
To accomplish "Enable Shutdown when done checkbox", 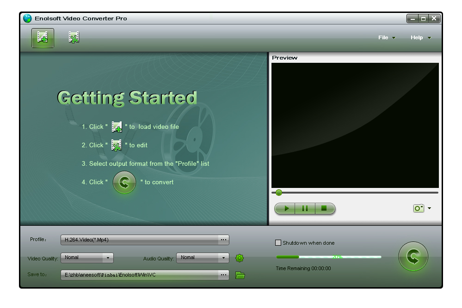I will tap(278, 243).
